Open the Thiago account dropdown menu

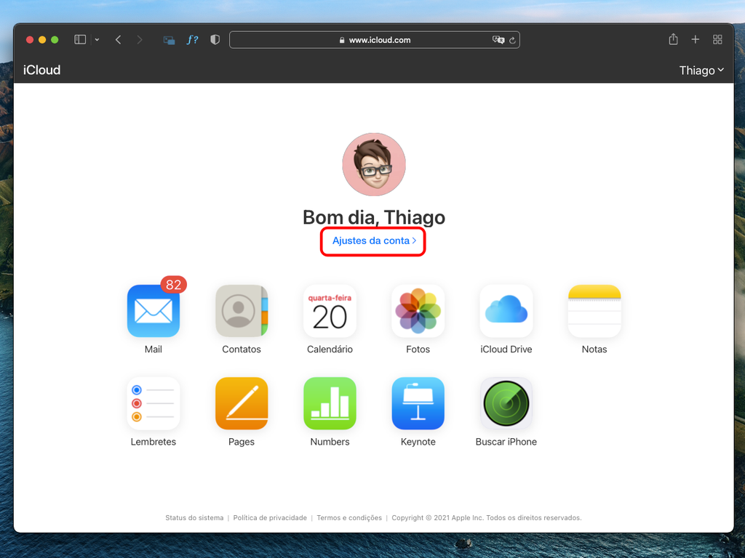[701, 70]
